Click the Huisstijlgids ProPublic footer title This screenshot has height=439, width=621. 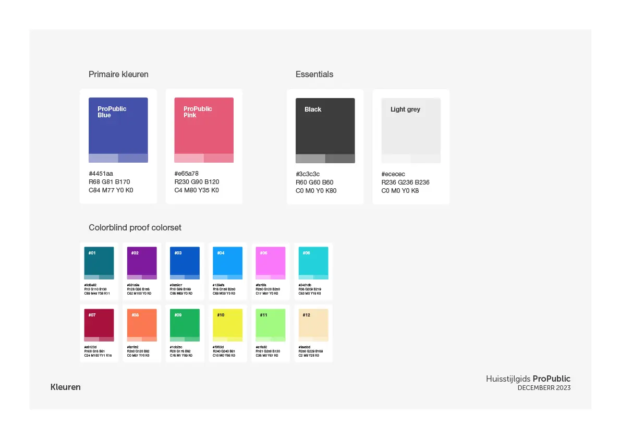coord(528,379)
